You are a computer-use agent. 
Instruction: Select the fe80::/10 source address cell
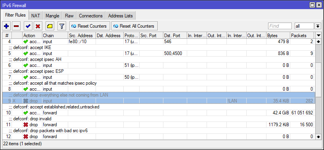(82, 42)
